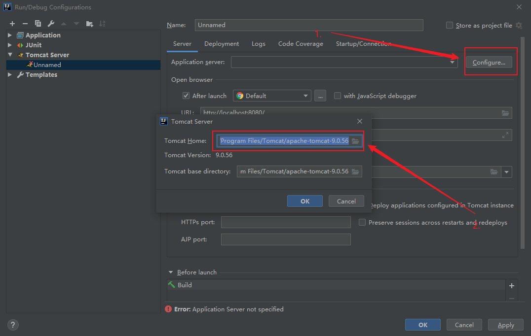The image size is (531, 336).
Task: Click Chrome icon in browser dropdown
Action: [x=240, y=96]
